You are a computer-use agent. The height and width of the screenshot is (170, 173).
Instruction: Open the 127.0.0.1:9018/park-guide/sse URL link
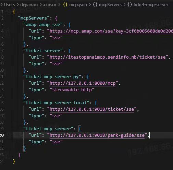[97, 135]
